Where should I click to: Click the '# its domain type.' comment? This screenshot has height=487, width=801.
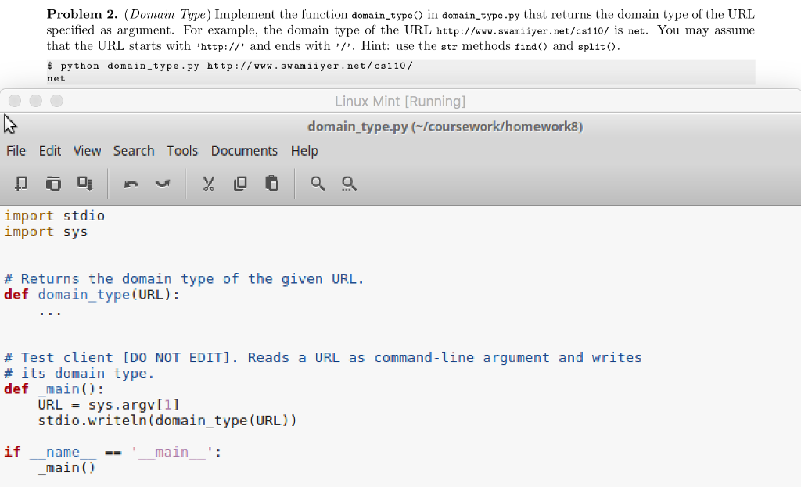[x=79, y=373]
